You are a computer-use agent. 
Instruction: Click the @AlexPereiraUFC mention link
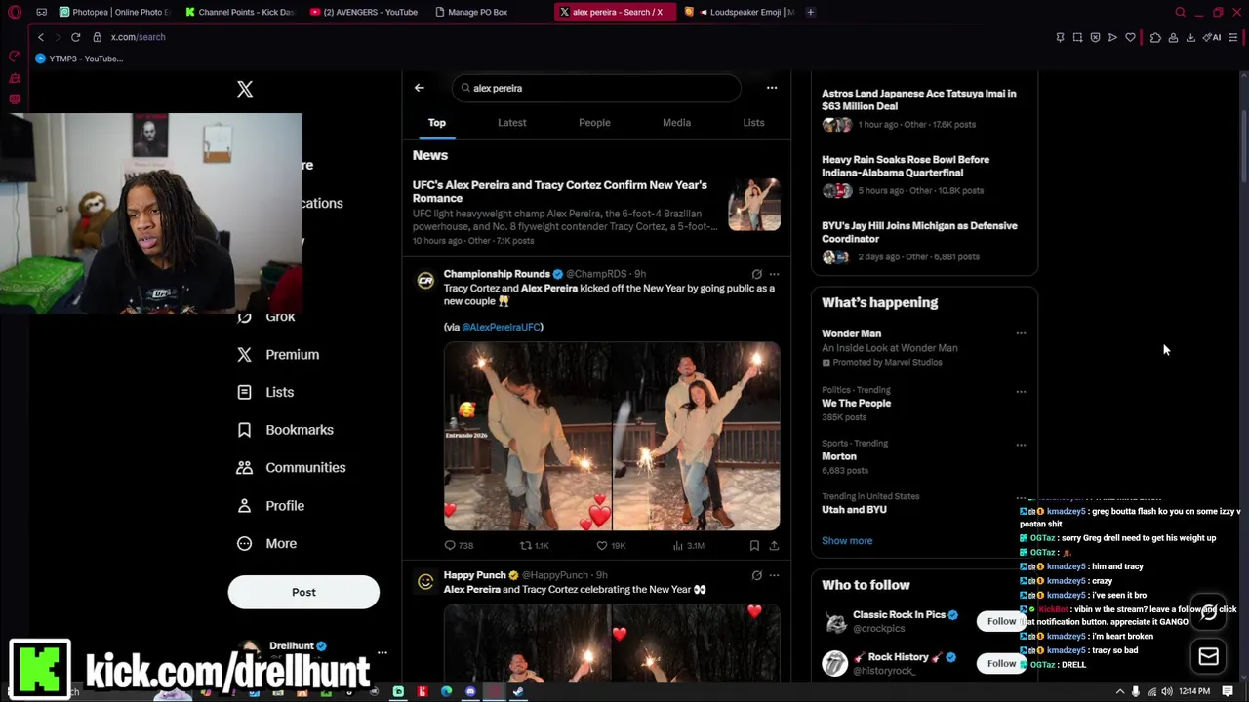502,327
